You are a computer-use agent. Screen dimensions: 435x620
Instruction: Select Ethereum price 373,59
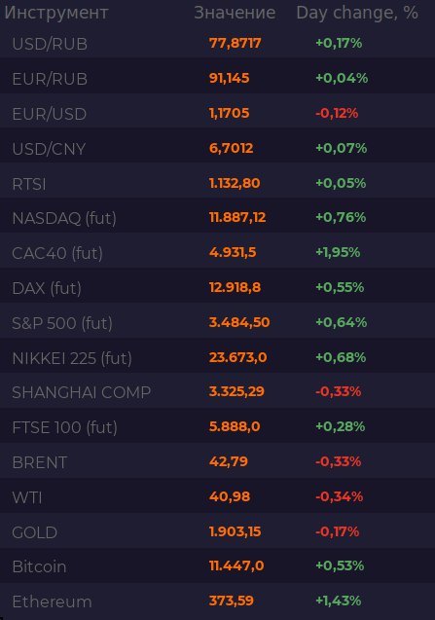coord(232,602)
